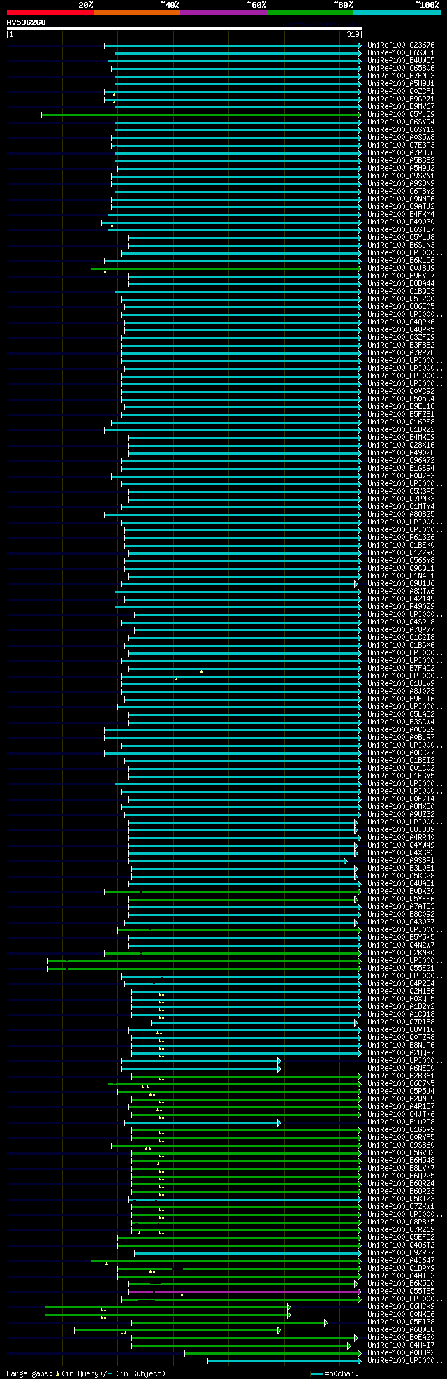Click label UniRef100_P49028
The width and height of the screenshot is (447, 1379).
click(401, 453)
